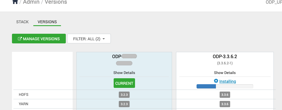282x110 pixels.
Task: Click the installation progress bar
Action: pyautogui.click(x=225, y=86)
